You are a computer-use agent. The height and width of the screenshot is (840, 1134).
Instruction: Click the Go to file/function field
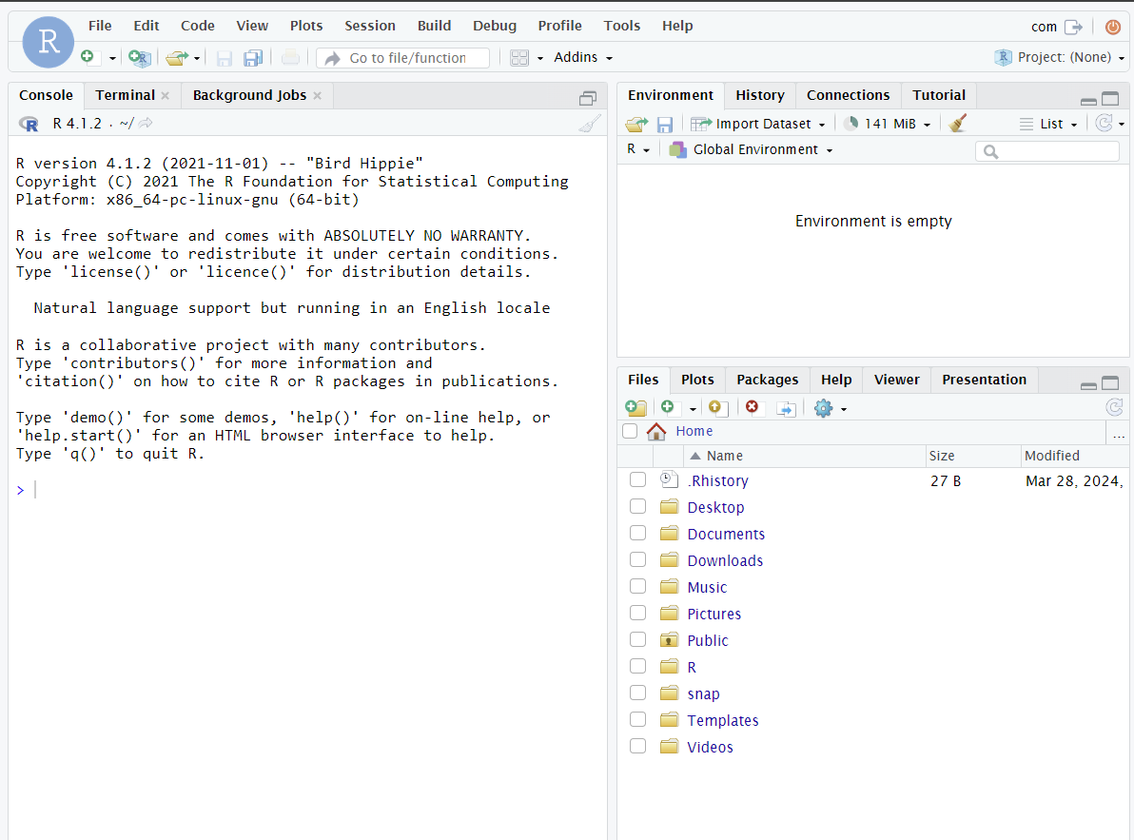click(402, 58)
